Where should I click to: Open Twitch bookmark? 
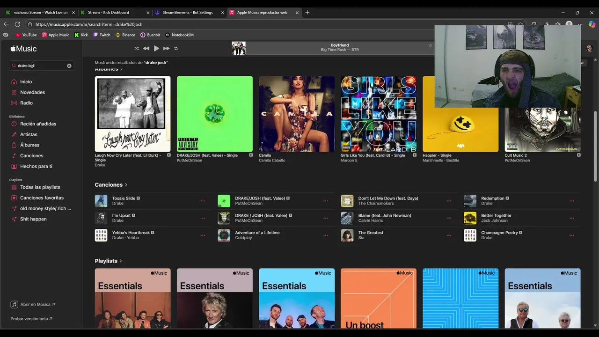[x=102, y=35]
